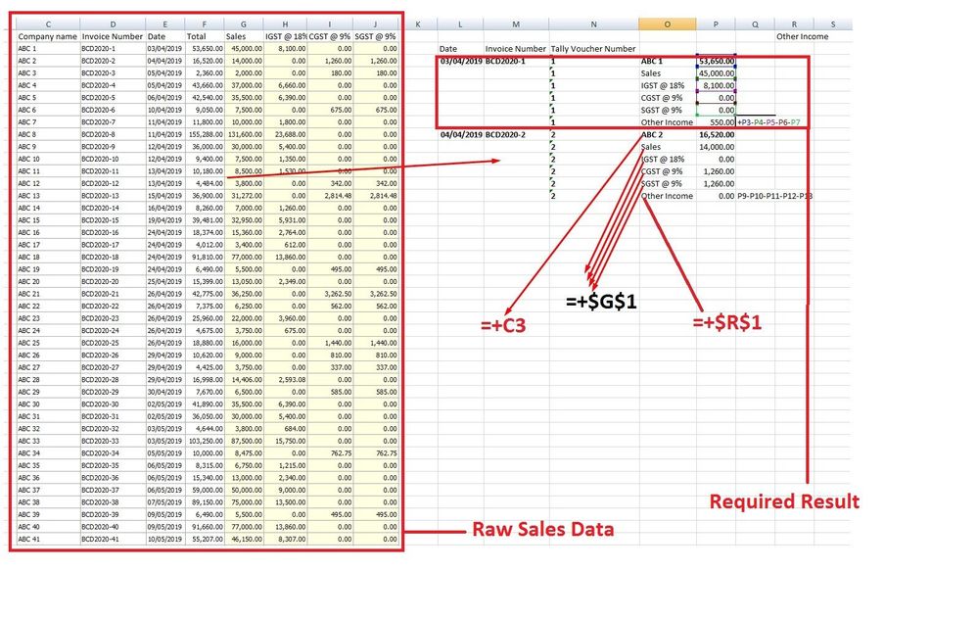Select the total cell '55,207.00'
Image resolution: width=977 pixels, height=617 pixels.
205,539
